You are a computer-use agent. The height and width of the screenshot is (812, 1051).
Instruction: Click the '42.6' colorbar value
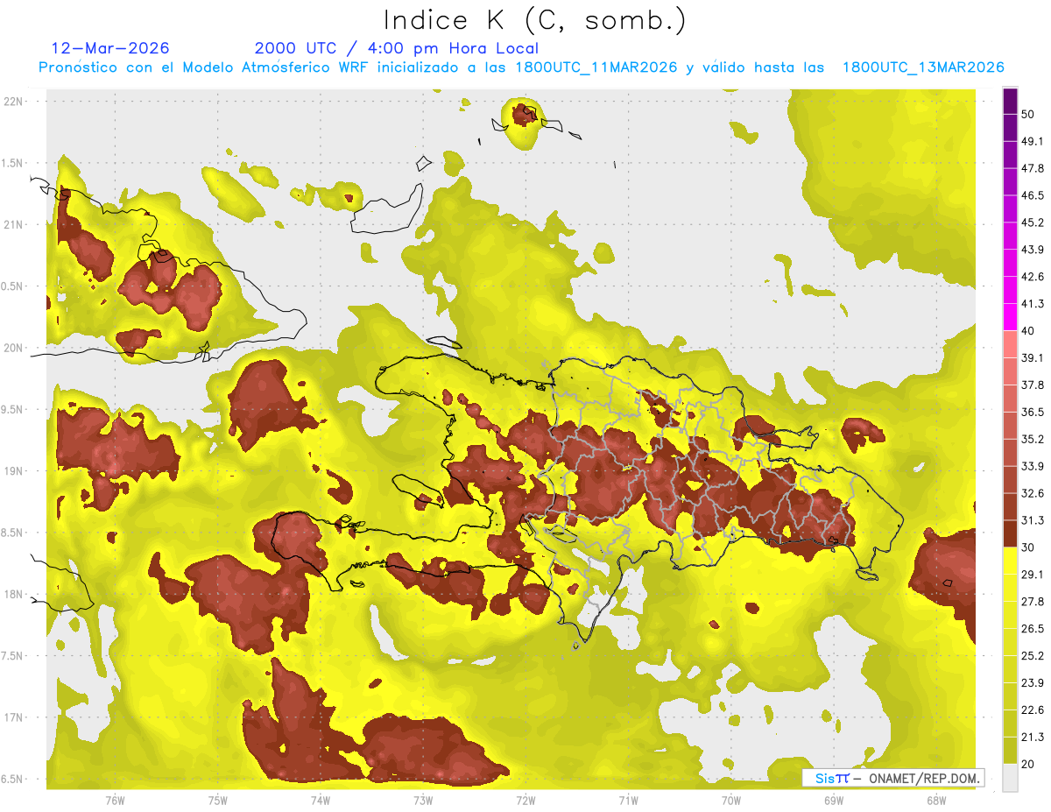[1033, 277]
